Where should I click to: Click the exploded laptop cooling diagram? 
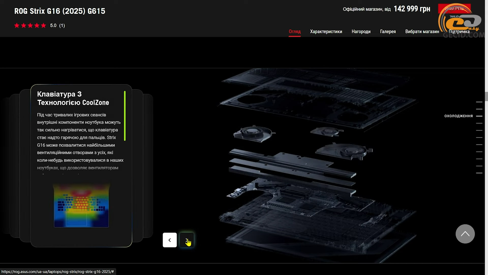click(318, 166)
